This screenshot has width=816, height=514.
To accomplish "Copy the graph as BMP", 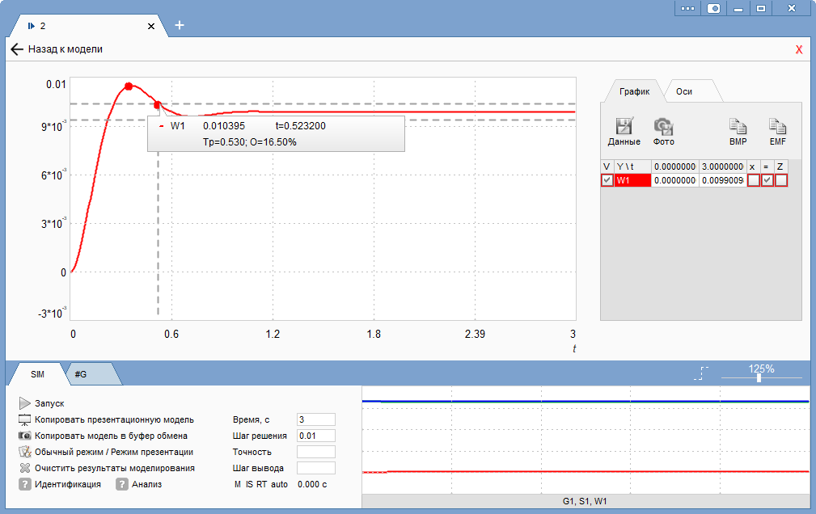I will click(x=738, y=132).
